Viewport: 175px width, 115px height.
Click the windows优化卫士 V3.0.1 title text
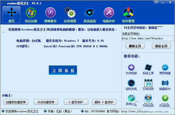(24, 3)
